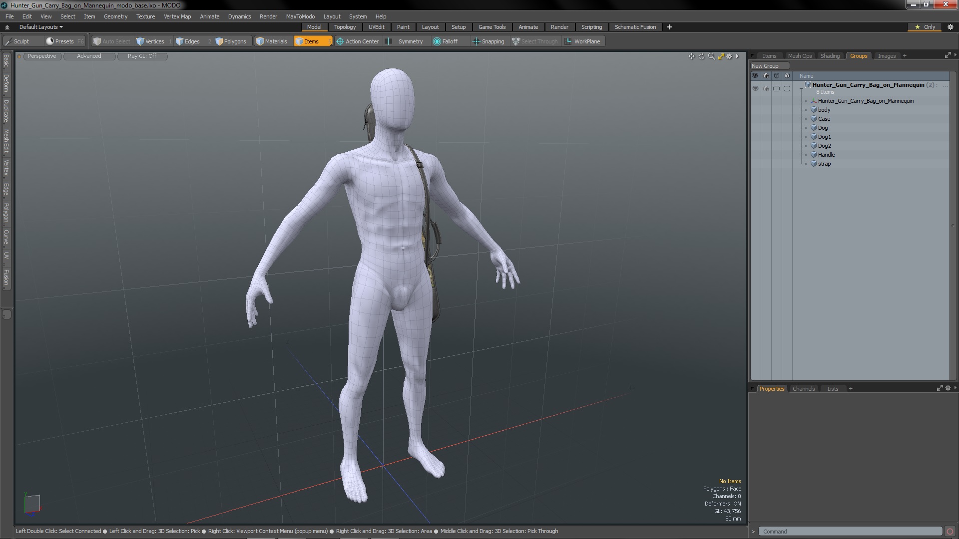Click the Properties panel settings gear
This screenshot has width=959, height=539.
coord(948,388)
